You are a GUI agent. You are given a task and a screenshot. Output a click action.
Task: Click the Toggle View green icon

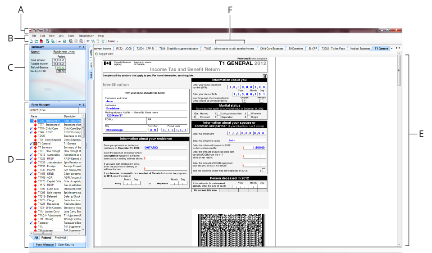96,54
